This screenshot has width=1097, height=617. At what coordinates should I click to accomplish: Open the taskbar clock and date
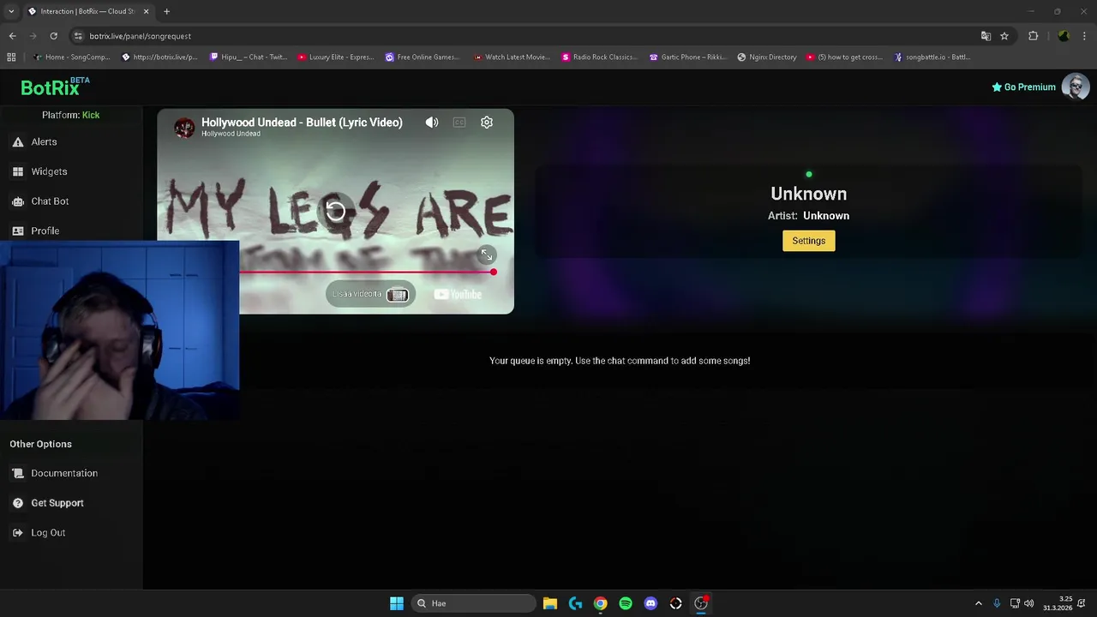[x=1058, y=603]
